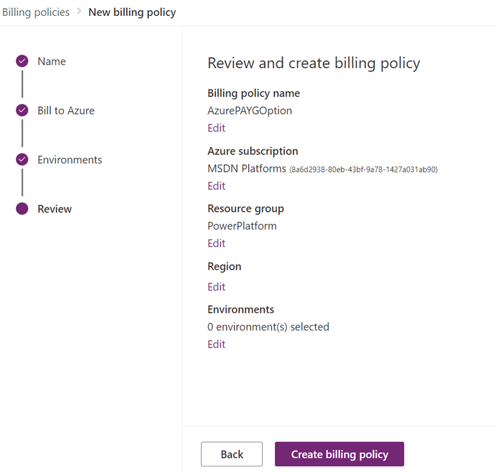Click the Bill to Azure checkmark icon
This screenshot has height=472, width=496.
[22, 111]
